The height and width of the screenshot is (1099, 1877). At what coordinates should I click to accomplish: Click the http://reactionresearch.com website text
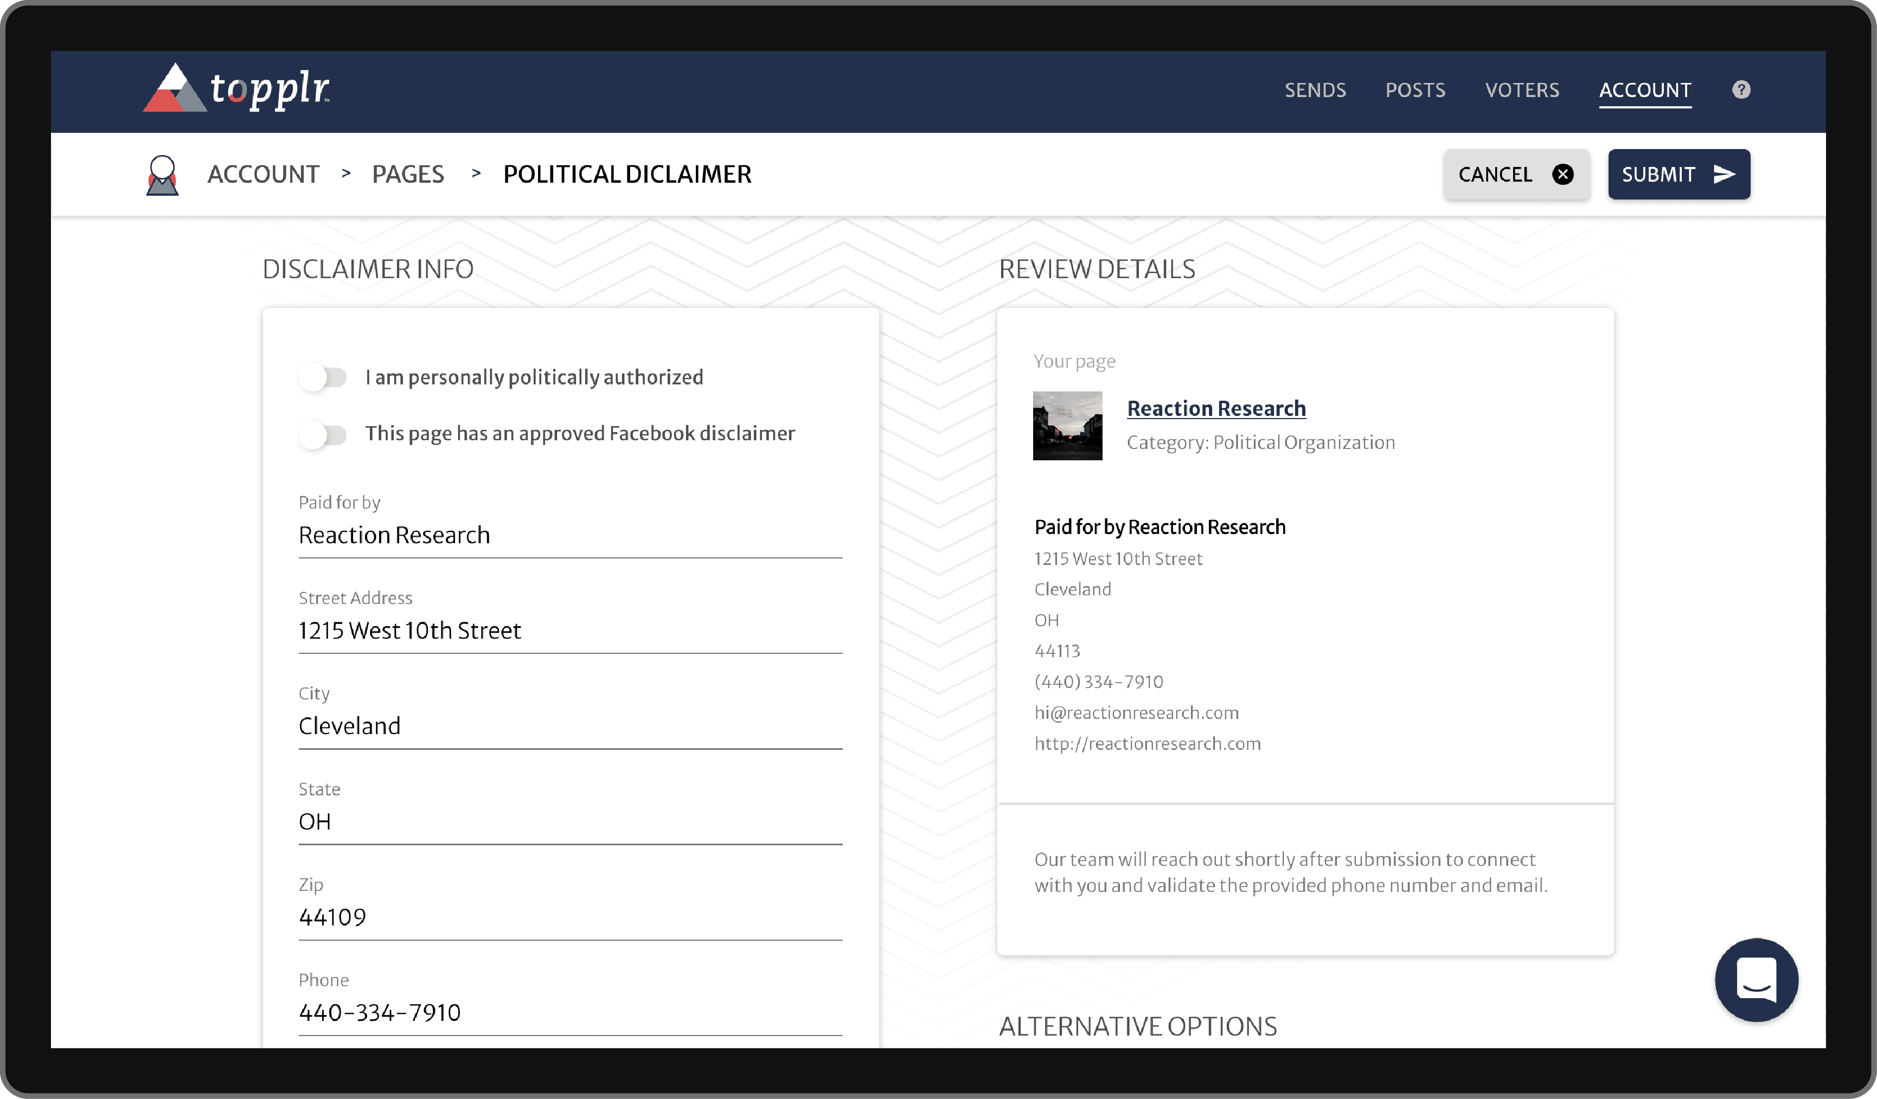click(x=1148, y=744)
